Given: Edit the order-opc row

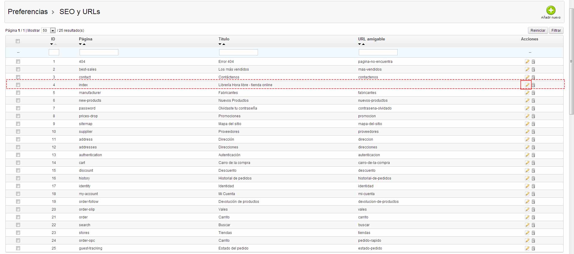Looking at the screenshot, I should 527,241.
